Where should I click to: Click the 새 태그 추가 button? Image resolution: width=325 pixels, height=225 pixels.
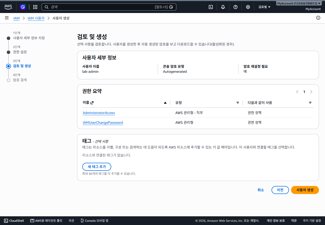97,167
